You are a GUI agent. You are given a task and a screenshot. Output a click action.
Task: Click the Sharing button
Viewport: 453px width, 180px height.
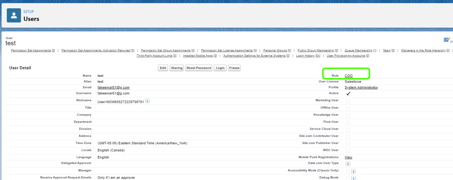177,68
